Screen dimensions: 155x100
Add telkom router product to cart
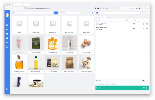click(x=86, y=25)
